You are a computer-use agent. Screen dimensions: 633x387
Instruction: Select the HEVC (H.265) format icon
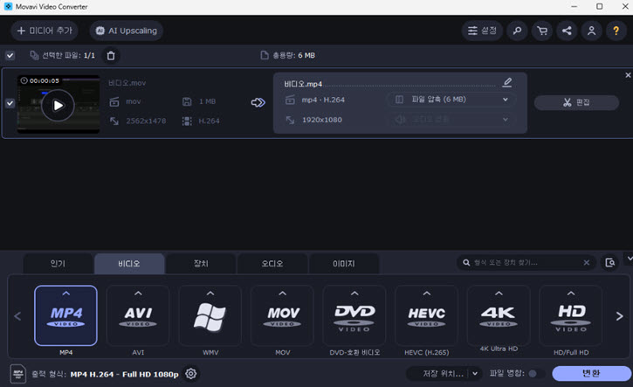427,316
